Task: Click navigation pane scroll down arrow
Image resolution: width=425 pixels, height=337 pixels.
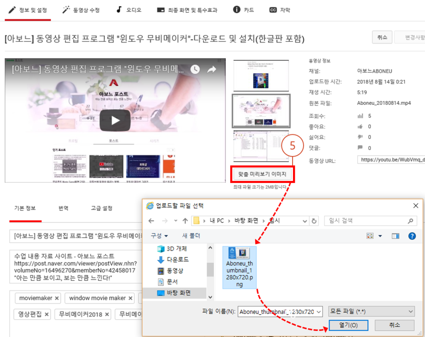Action: (x=210, y=297)
